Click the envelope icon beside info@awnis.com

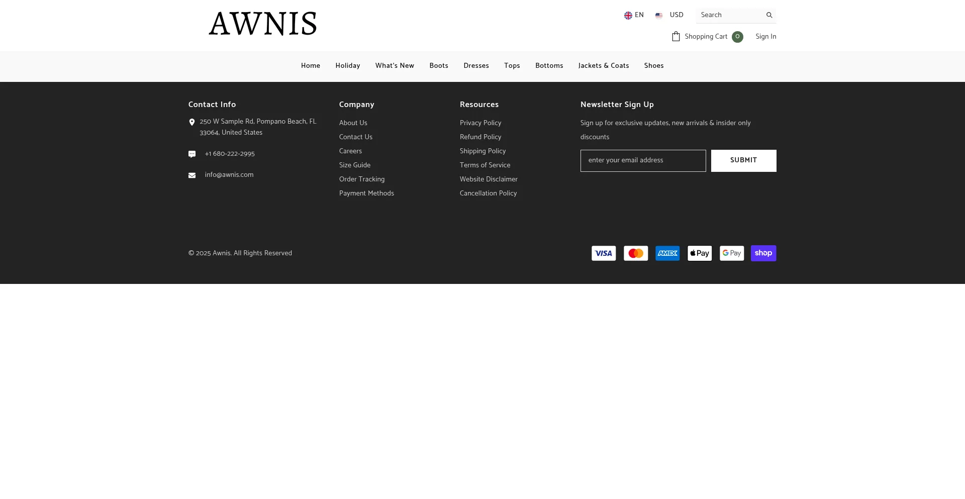[x=192, y=175]
